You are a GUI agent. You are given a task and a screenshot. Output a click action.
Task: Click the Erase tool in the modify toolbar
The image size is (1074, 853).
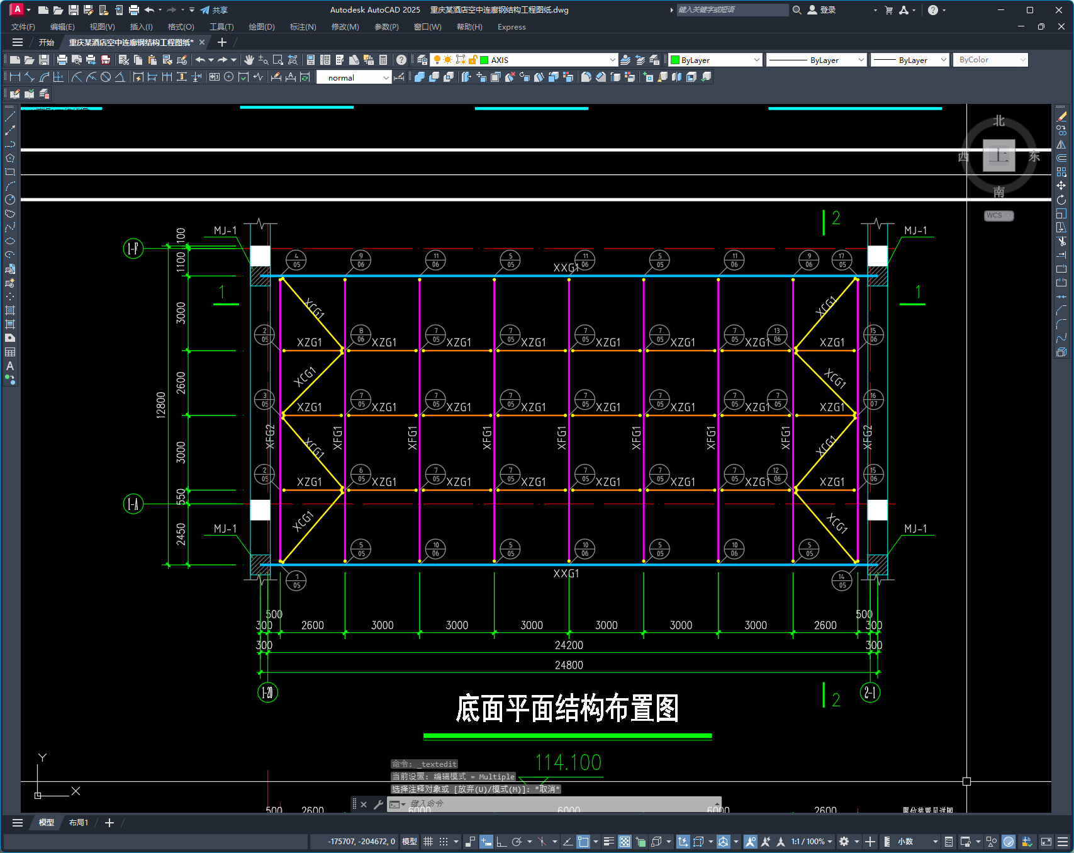coord(1061,116)
